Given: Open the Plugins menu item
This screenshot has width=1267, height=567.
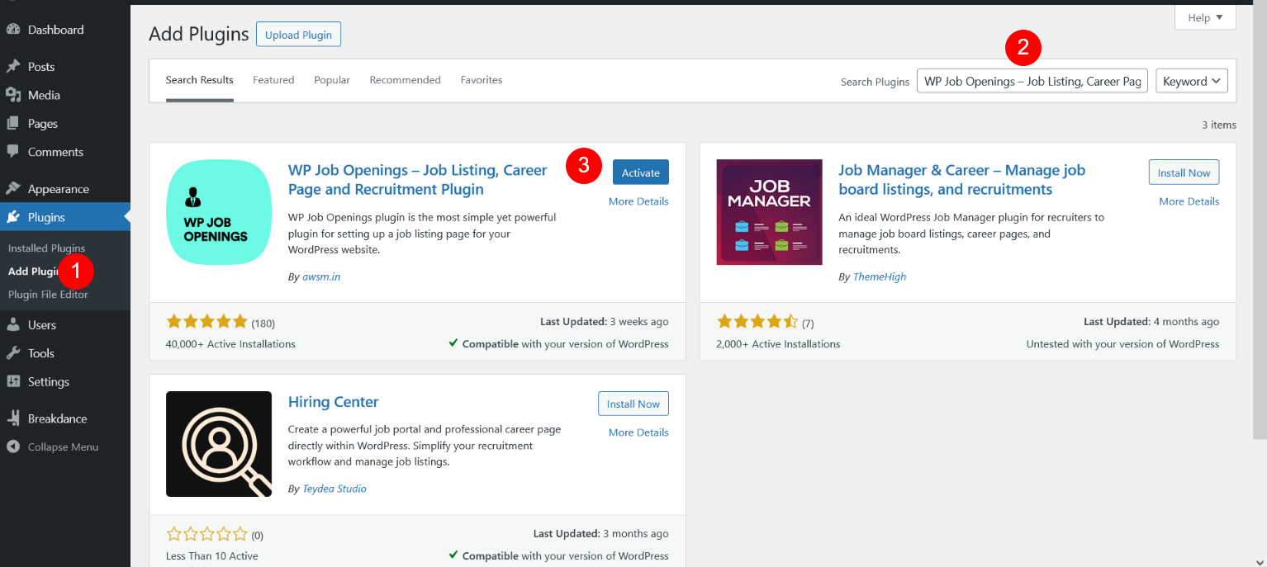Looking at the screenshot, I should point(65,218).
